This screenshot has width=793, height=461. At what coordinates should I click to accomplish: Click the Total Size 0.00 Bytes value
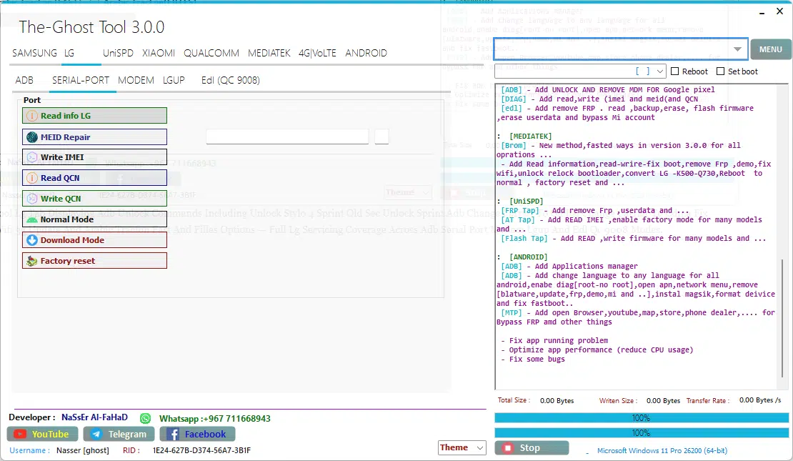coord(557,401)
